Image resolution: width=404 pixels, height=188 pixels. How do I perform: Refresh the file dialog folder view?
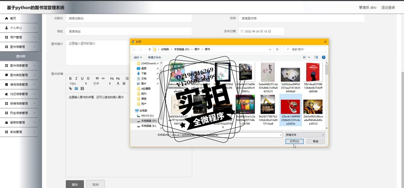pos(277,49)
